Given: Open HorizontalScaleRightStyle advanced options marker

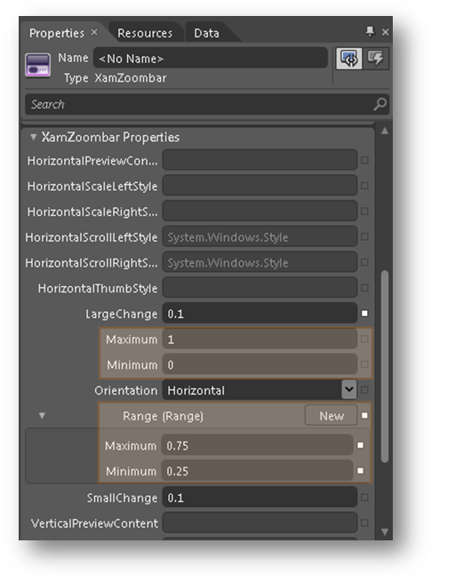Looking at the screenshot, I should point(364,212).
